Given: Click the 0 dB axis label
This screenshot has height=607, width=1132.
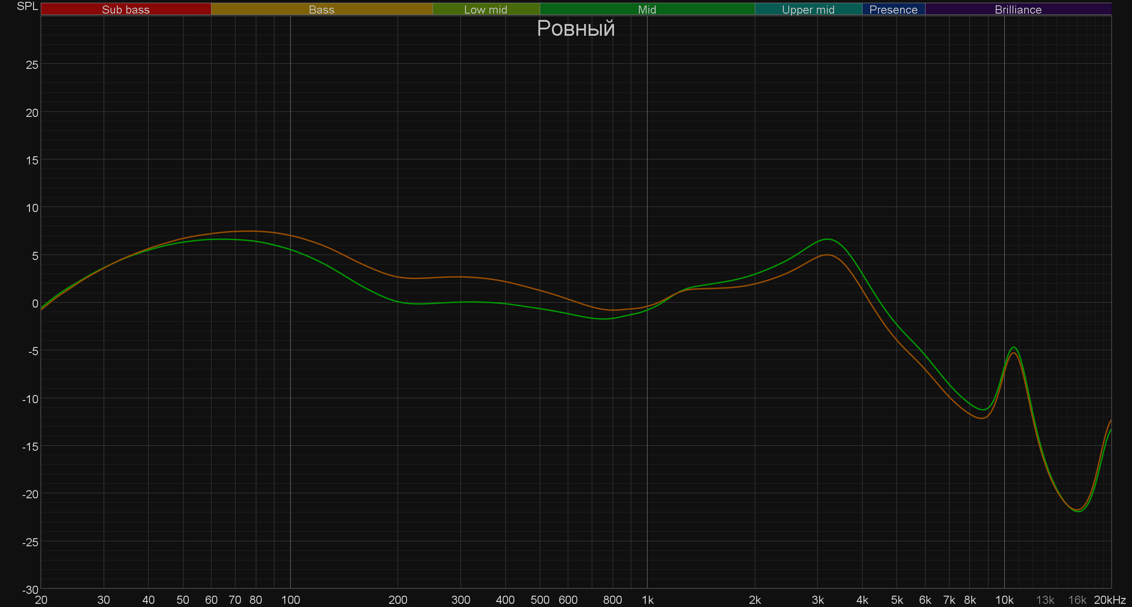Looking at the screenshot, I should (x=35, y=303).
